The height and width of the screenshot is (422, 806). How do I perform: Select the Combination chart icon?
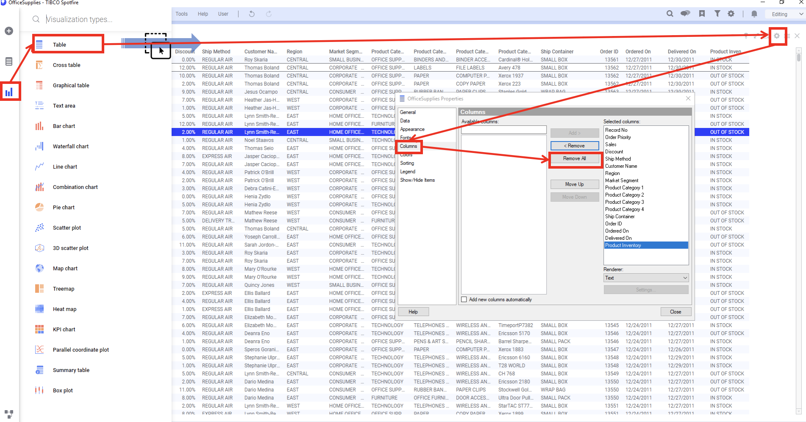[39, 187]
